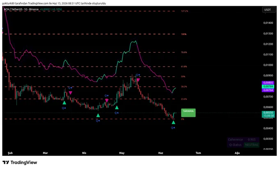Click the +0,00001 (+0,18%) price change text
The image size is (279, 169).
point(51,9)
